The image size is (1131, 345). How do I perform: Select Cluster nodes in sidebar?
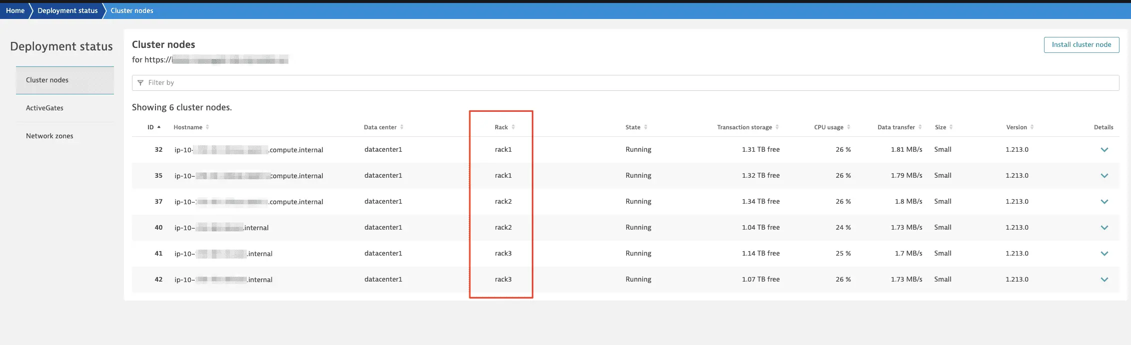click(x=47, y=80)
